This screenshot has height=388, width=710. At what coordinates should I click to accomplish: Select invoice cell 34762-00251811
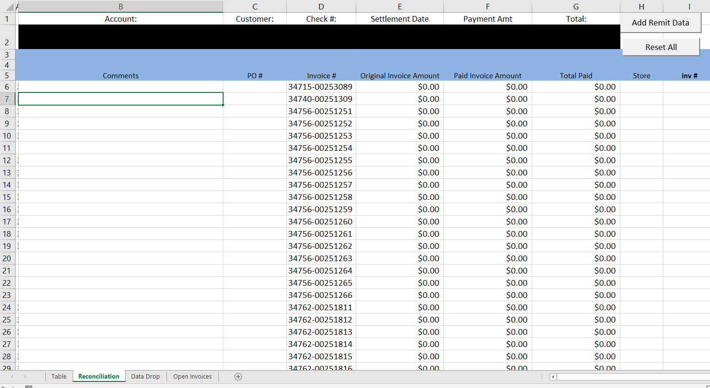pyautogui.click(x=321, y=307)
